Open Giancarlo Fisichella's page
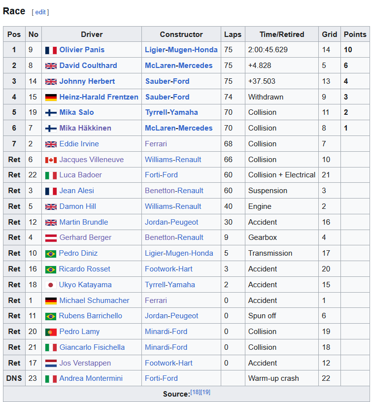The image size is (371, 402). tap(92, 347)
